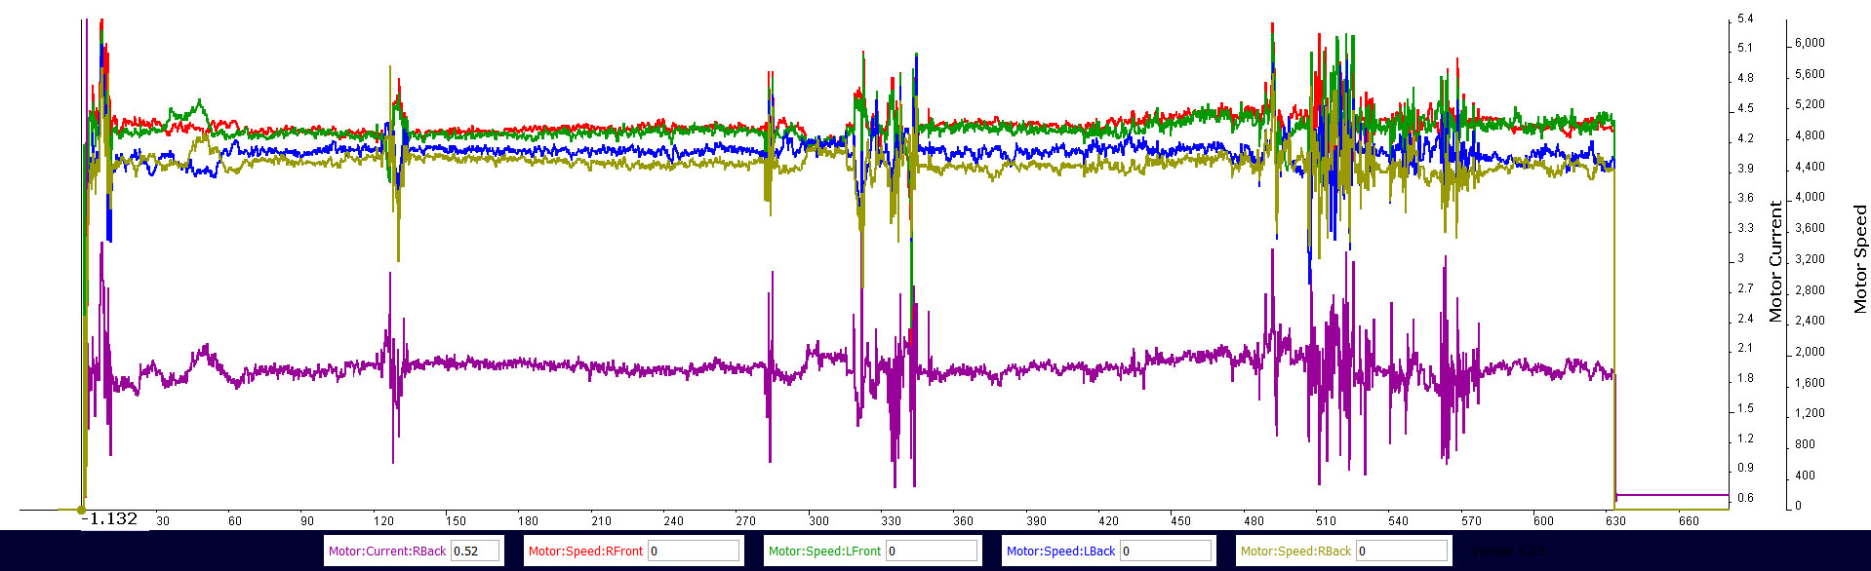The height and width of the screenshot is (571, 1871).
Task: Click the 630 tick on the time axis
Action: tap(1615, 521)
